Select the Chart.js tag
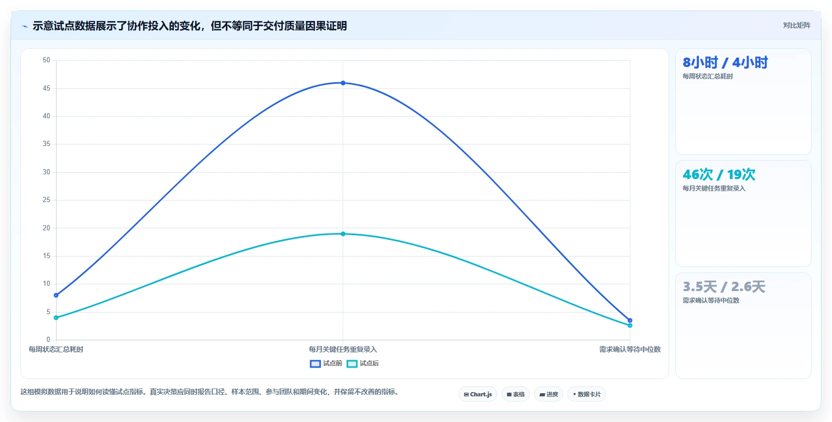 (478, 394)
